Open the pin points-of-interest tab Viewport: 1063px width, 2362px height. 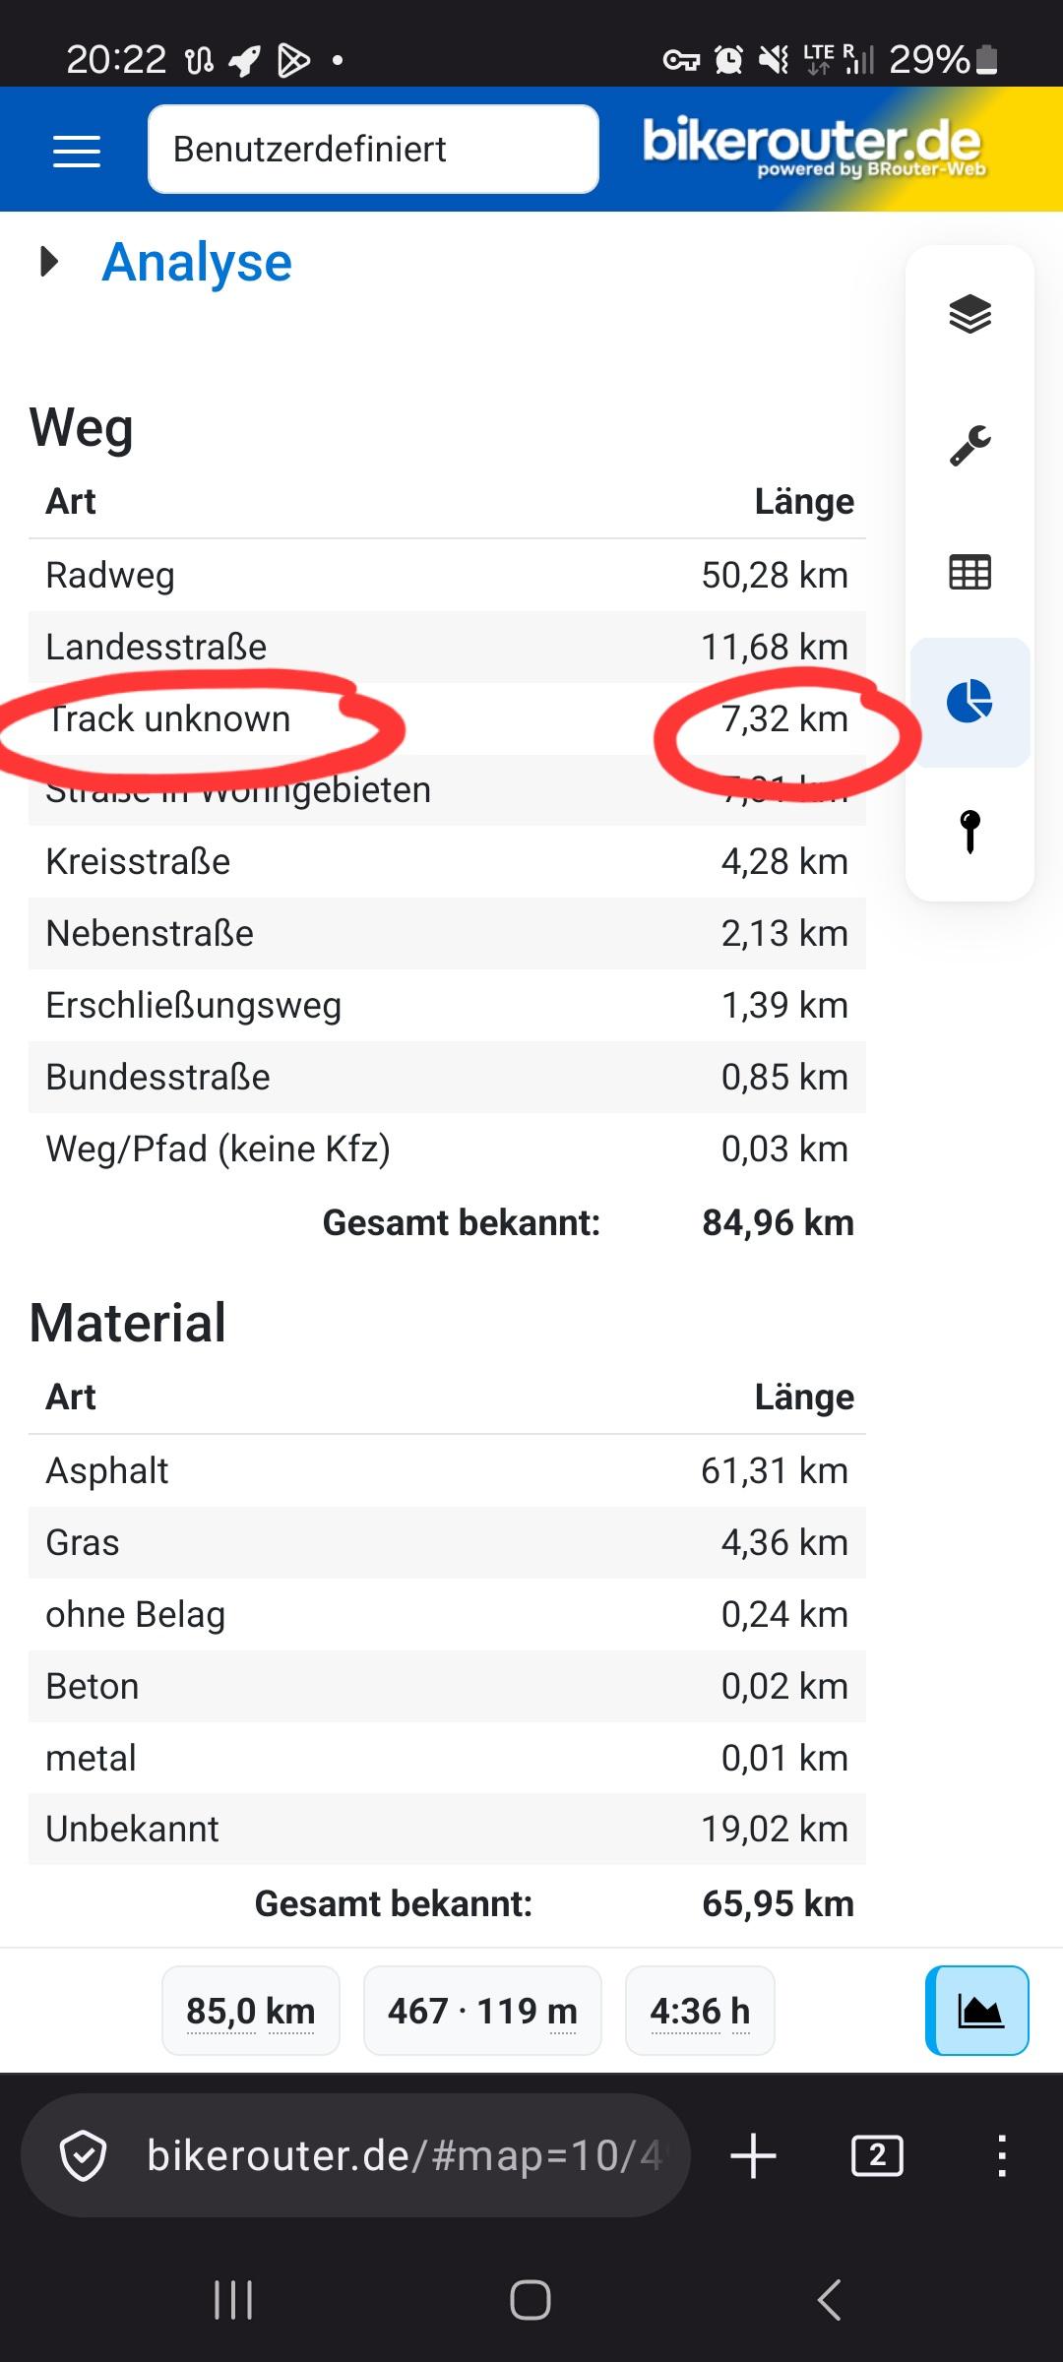(969, 832)
